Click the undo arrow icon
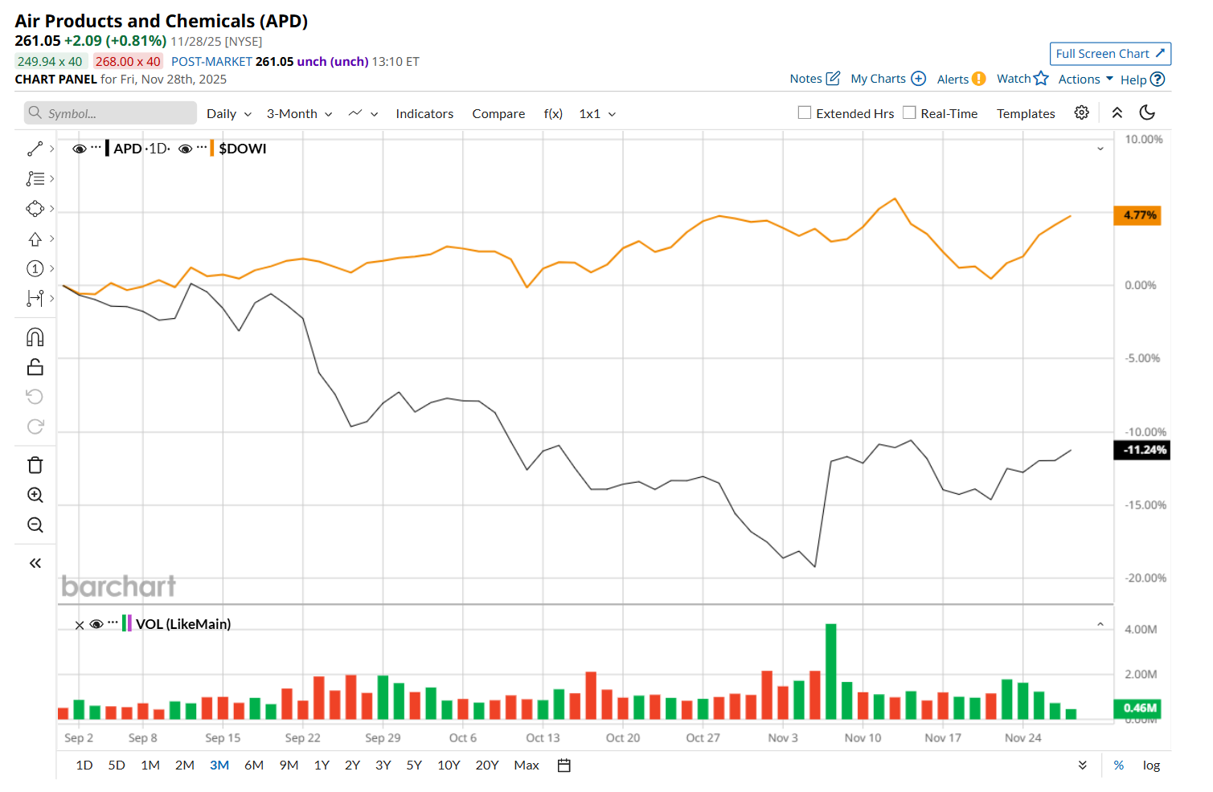The height and width of the screenshot is (792, 1213). (35, 397)
